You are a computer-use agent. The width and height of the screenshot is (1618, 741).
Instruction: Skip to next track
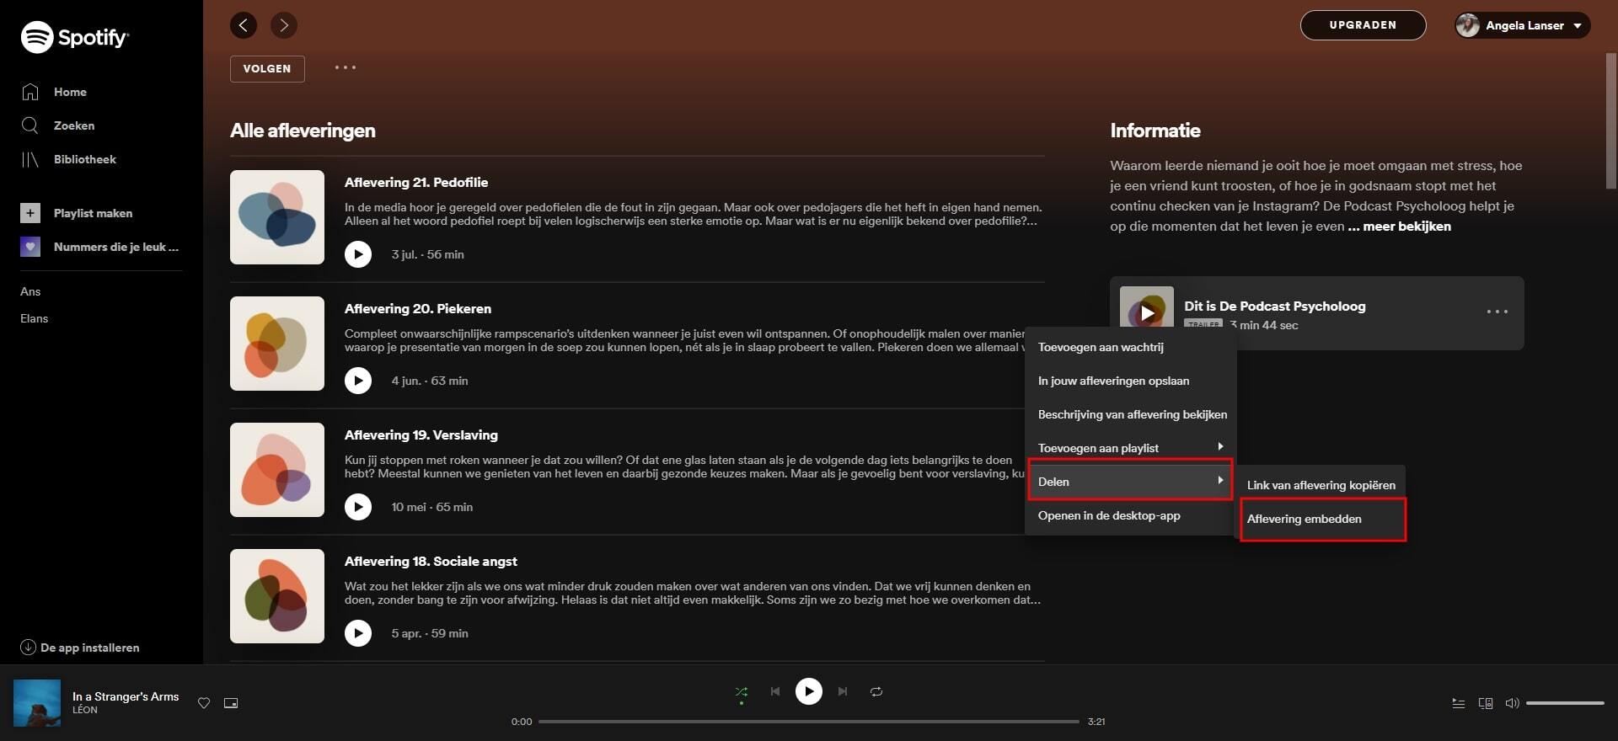843,691
